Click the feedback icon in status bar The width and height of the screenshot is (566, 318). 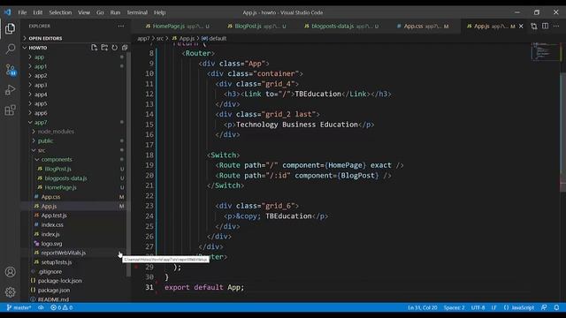[x=544, y=307]
